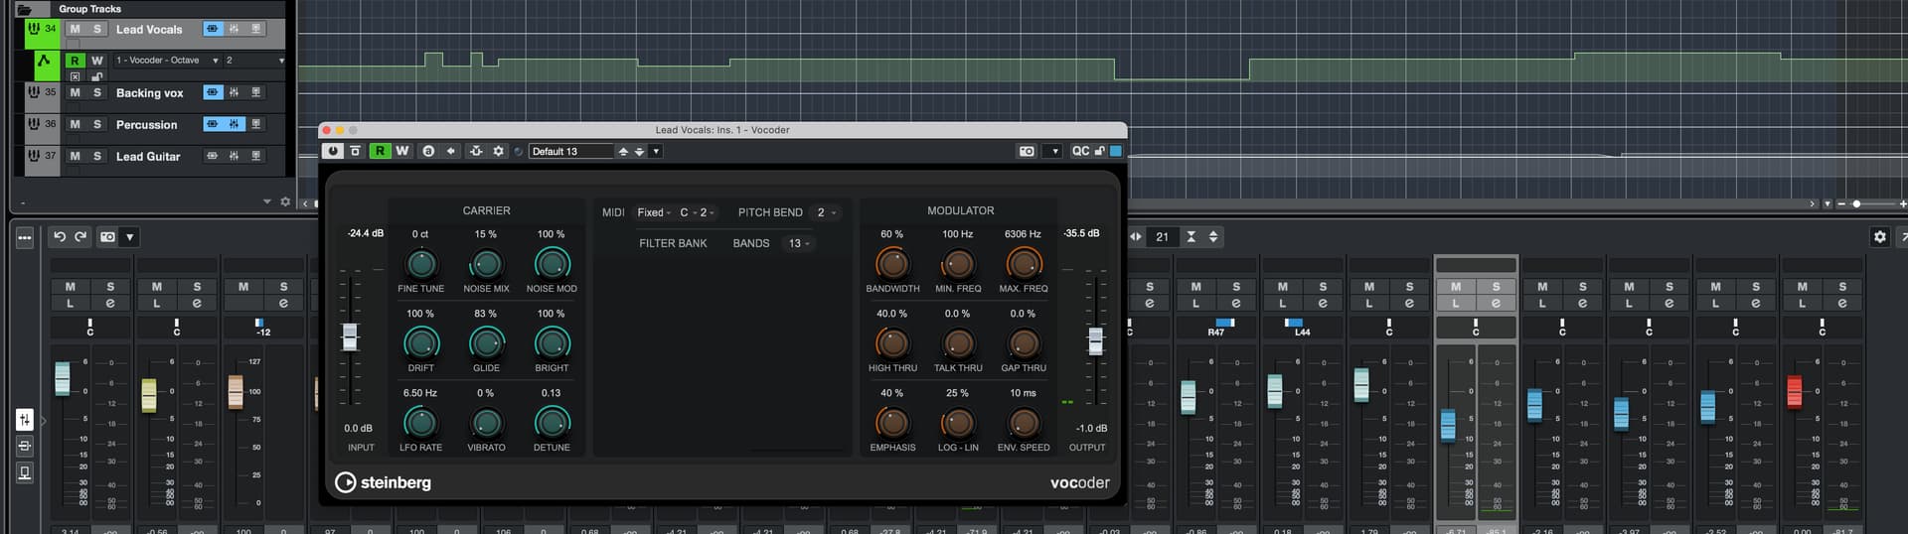
Task: Click the three-dots MixConsole options icon
Action: [x=25, y=237]
